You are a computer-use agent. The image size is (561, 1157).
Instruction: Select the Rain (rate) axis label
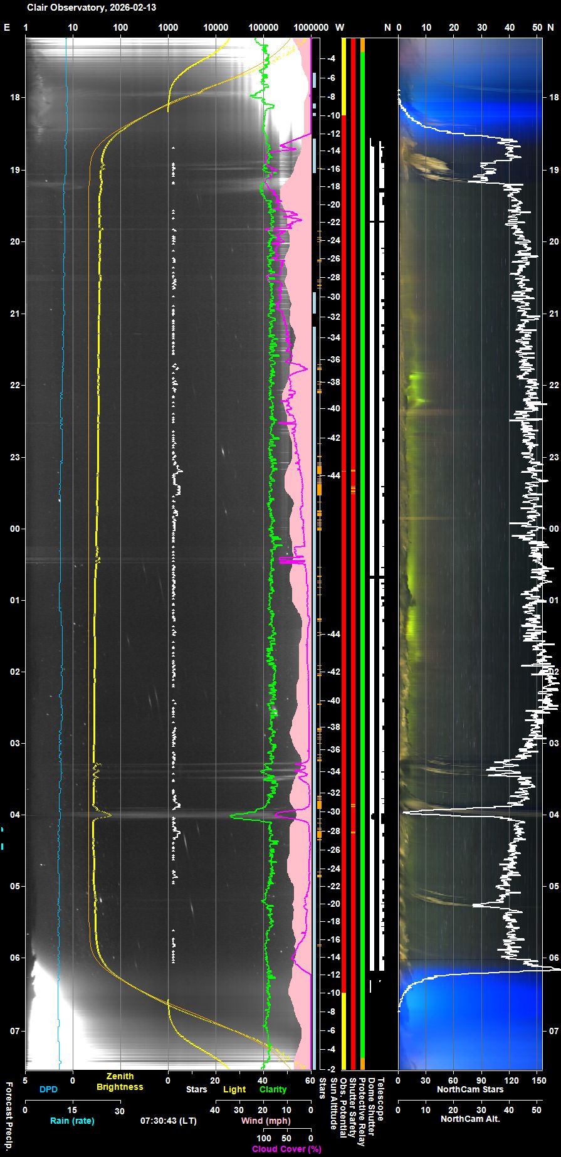72,1121
